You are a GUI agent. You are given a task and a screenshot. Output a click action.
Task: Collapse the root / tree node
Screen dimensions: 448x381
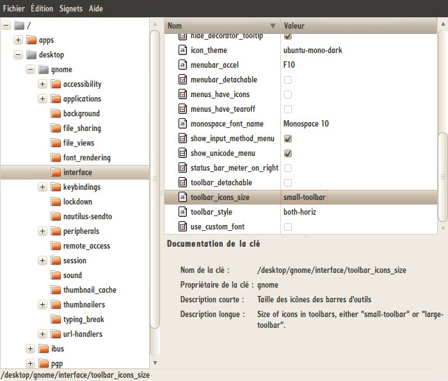6,26
